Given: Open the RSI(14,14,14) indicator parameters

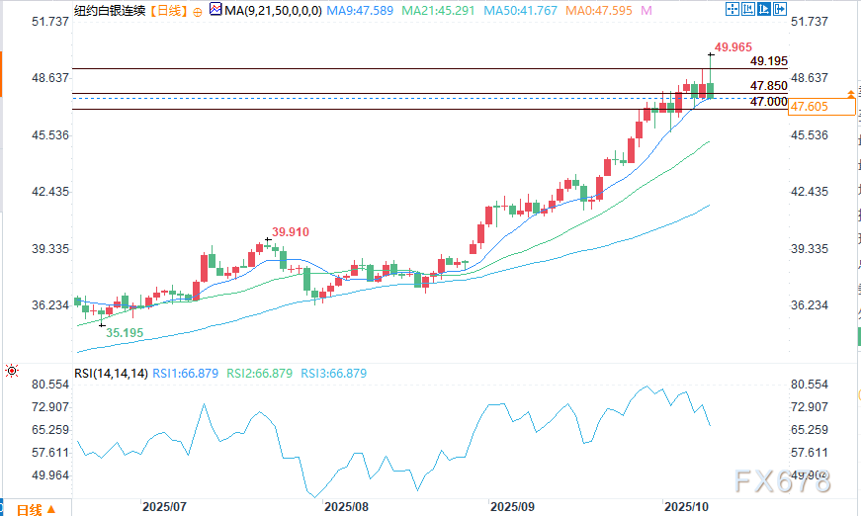Looking at the screenshot, I should click(111, 373).
